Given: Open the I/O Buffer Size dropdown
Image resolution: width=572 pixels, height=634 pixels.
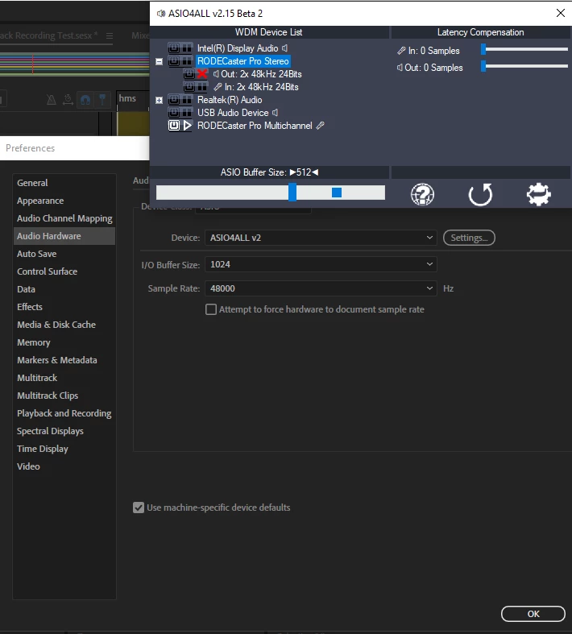Looking at the screenshot, I should 321,264.
